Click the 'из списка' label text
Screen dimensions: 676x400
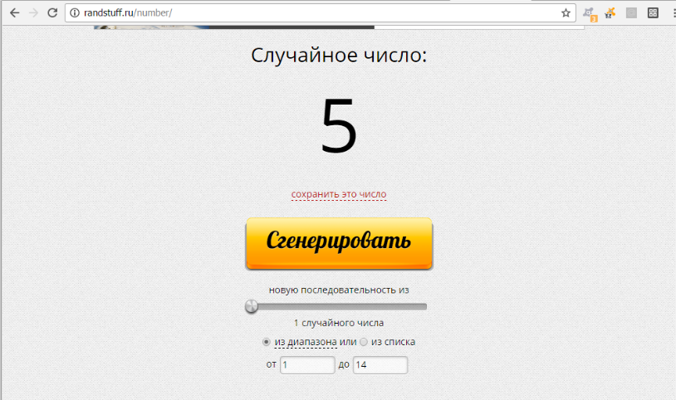click(x=393, y=342)
